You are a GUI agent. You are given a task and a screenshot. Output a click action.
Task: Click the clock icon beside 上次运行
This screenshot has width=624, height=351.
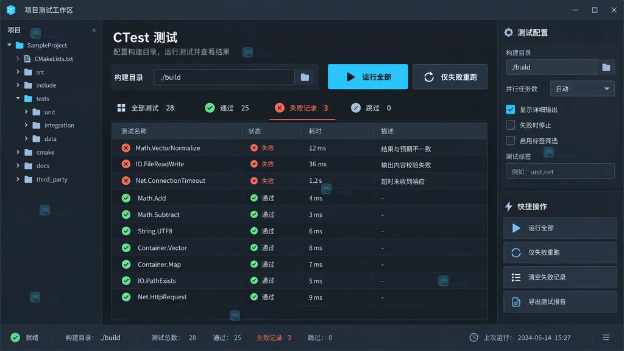473,338
